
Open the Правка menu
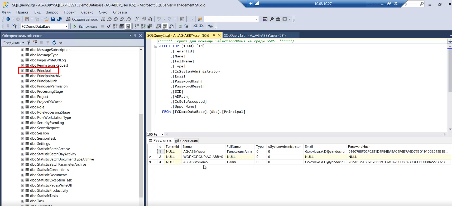(x=22, y=12)
